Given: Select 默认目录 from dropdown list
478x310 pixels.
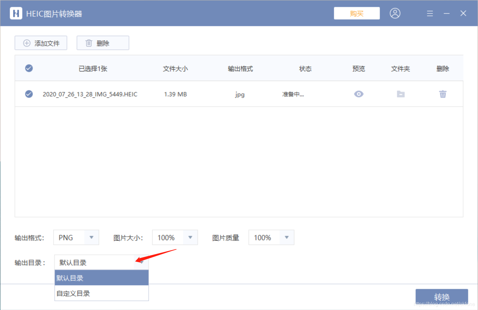Looking at the screenshot, I should pyautogui.click(x=102, y=278).
